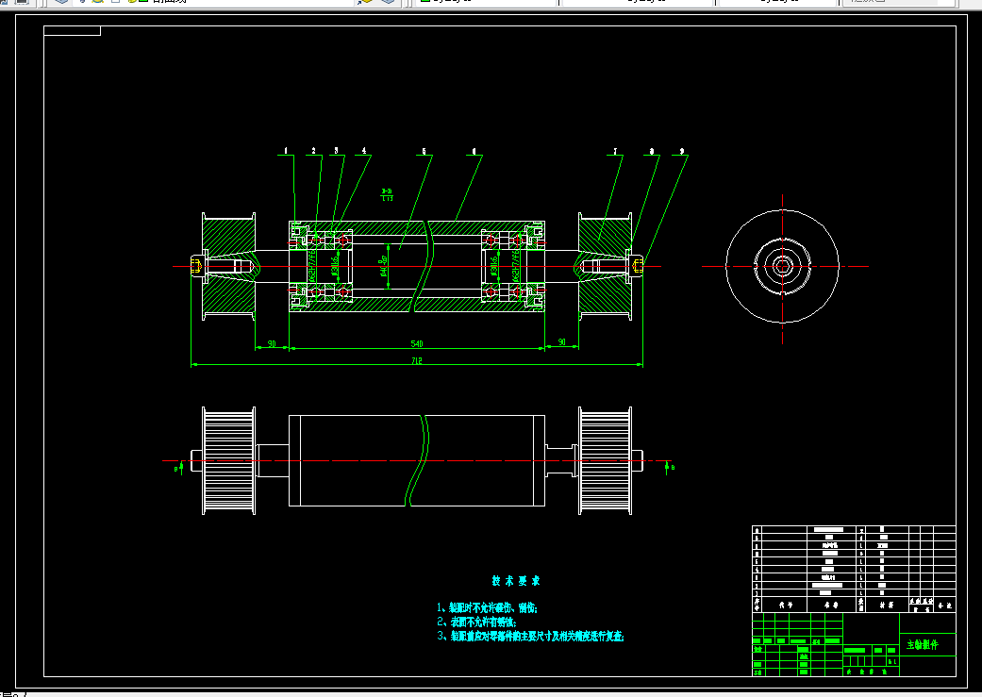Viewport: 982px width, 697px height.
Task: Select the right B section marker
Action: point(670,467)
